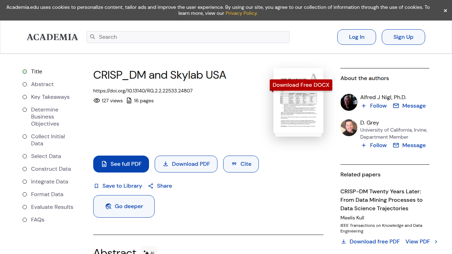Click the search magnifier icon
The width and height of the screenshot is (452, 254).
tap(93, 37)
